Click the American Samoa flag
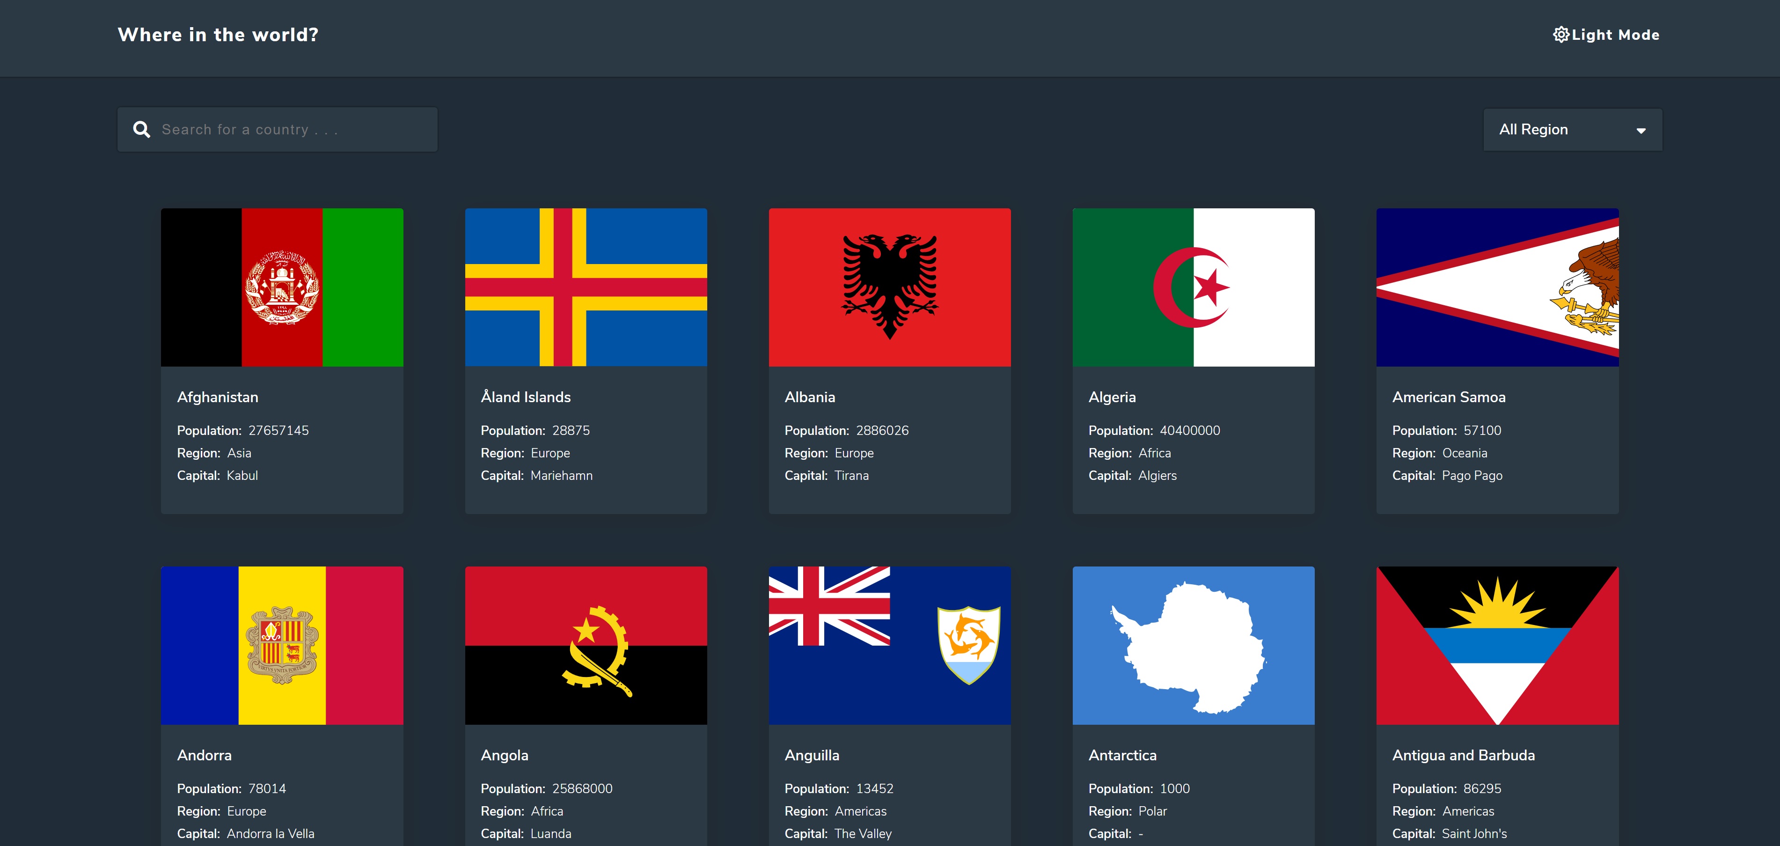This screenshot has width=1780, height=846. tap(1497, 287)
